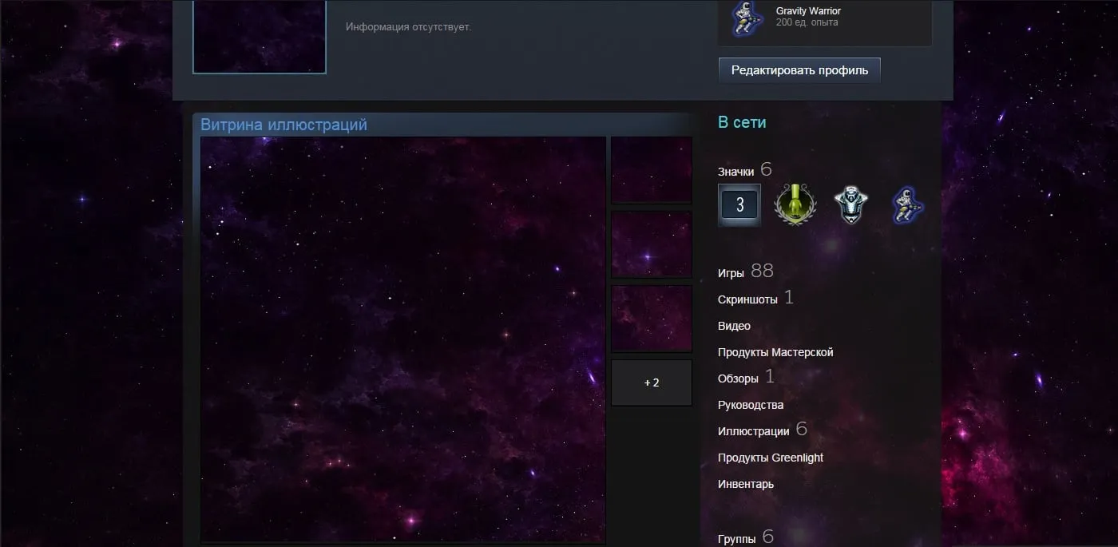
Task: Click the green badge with laurel wreath
Action: [794, 204]
